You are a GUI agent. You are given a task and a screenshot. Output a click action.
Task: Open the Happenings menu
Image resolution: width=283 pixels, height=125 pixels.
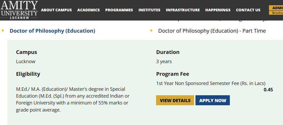(218, 10)
